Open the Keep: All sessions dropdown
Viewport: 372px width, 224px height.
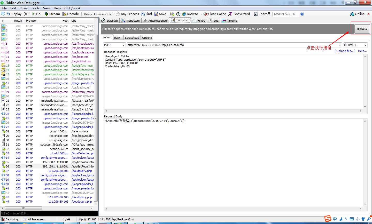click(99, 14)
